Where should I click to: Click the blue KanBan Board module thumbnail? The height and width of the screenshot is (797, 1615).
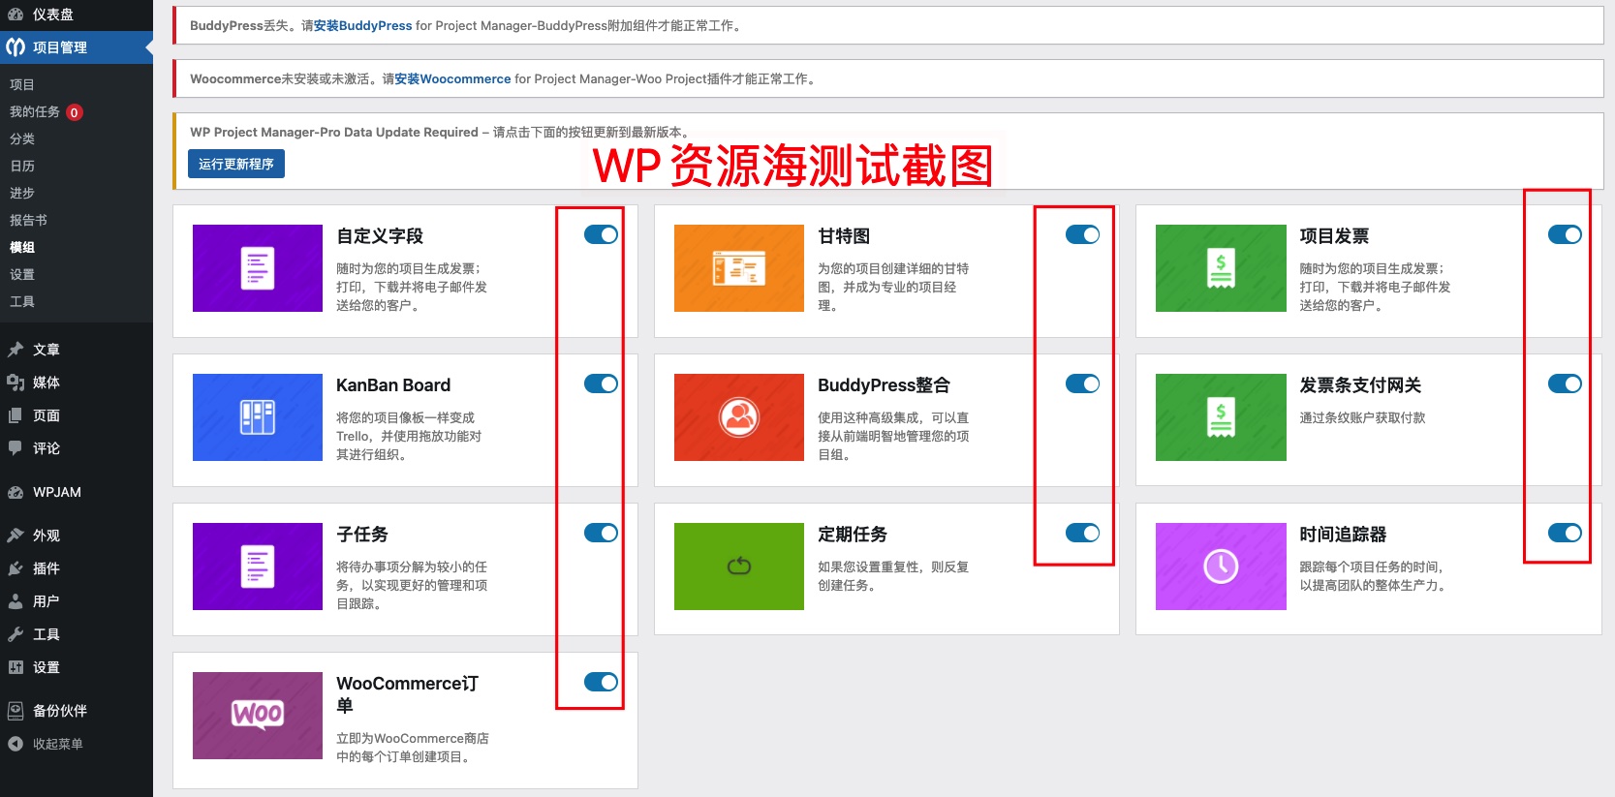(x=258, y=417)
